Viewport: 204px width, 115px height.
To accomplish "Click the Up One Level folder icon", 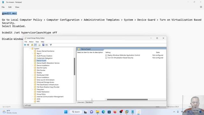I will [32, 45].
